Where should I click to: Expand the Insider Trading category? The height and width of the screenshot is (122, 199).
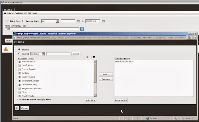coord(20,77)
